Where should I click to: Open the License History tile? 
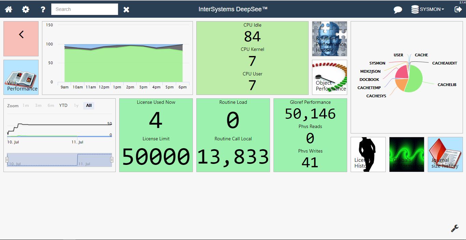[368, 154]
